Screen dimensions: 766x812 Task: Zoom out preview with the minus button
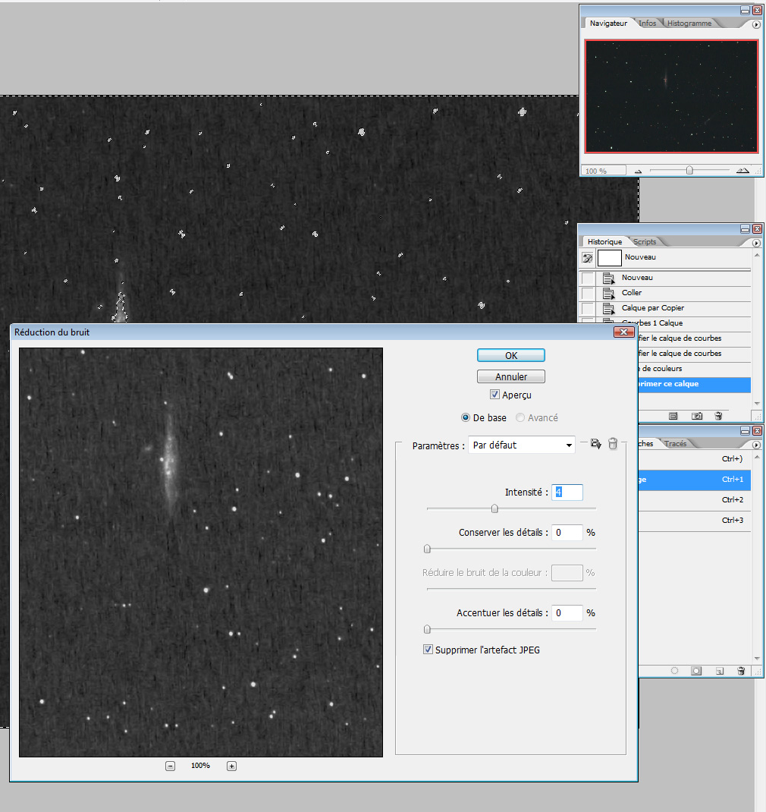click(x=170, y=766)
